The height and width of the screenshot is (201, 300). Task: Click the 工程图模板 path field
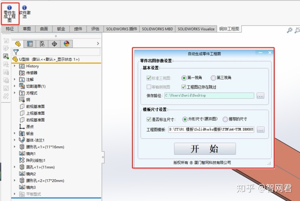[211, 130]
